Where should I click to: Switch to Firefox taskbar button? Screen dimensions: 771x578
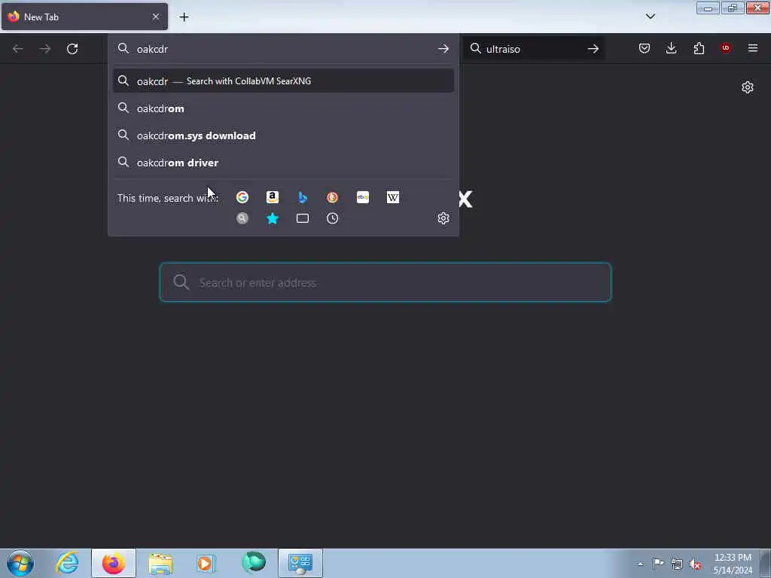pos(114,563)
